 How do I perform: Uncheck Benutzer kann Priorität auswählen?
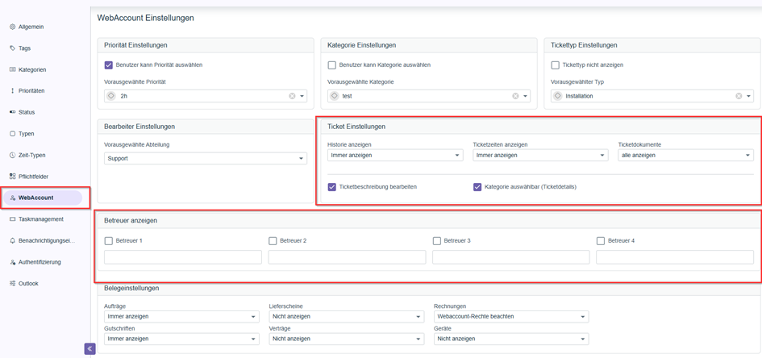109,65
